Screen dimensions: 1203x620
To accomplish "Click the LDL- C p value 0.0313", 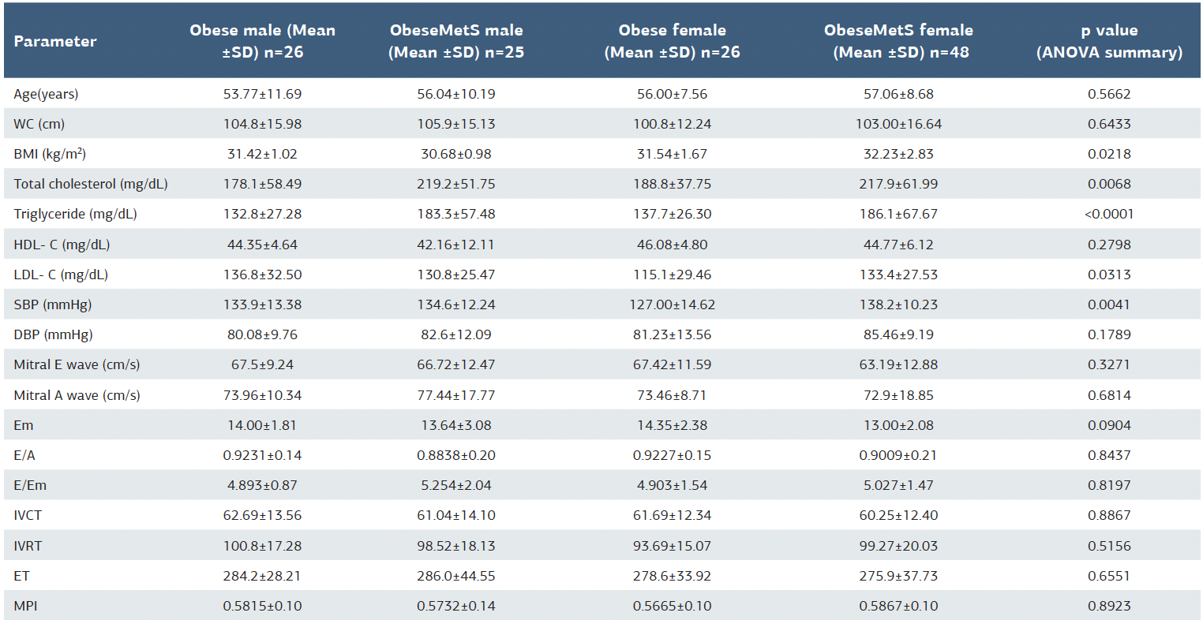I will click(x=1109, y=275).
